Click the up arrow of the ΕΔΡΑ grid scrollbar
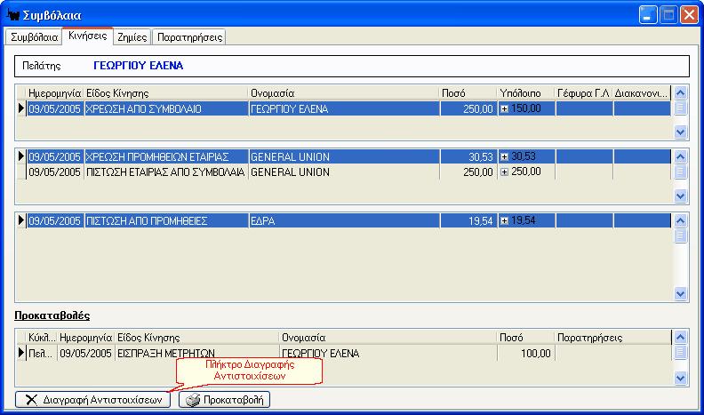 (x=681, y=220)
